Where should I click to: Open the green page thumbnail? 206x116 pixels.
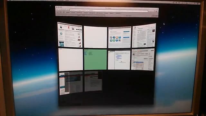[x=96, y=59]
